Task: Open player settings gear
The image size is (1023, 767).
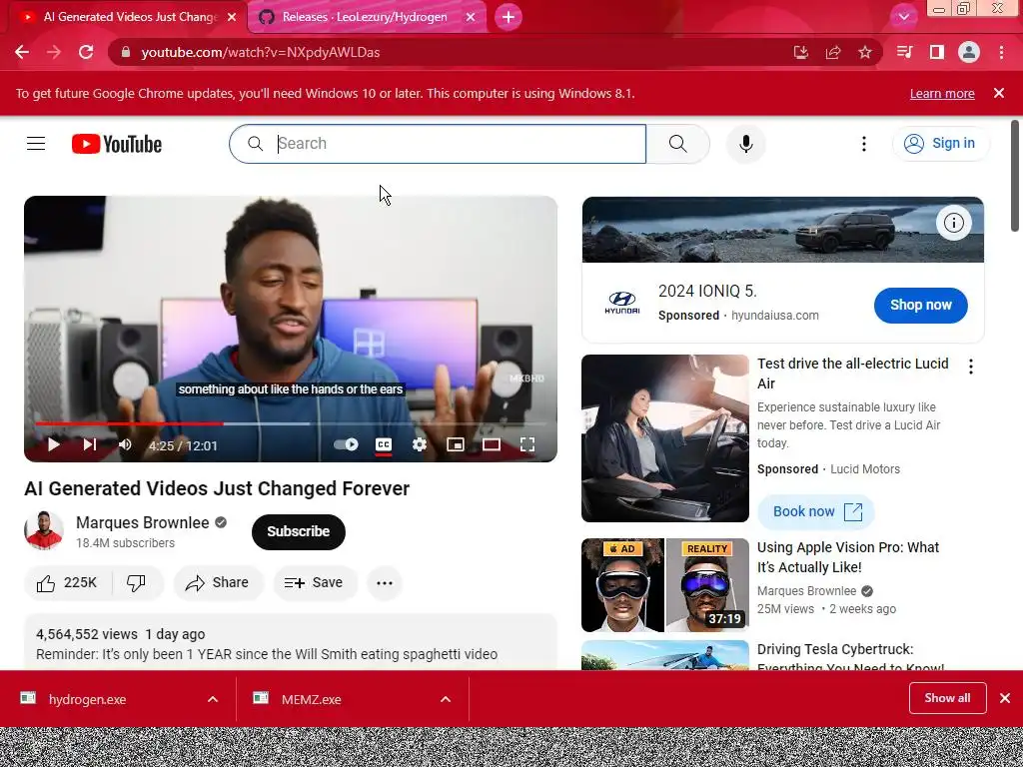Action: [420, 444]
